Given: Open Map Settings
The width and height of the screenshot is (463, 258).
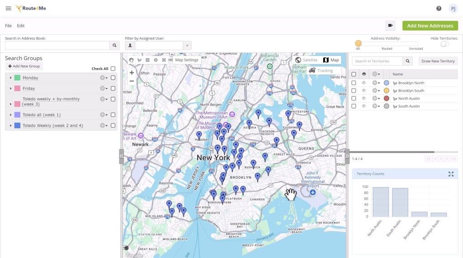Looking at the screenshot, I should click(187, 60).
